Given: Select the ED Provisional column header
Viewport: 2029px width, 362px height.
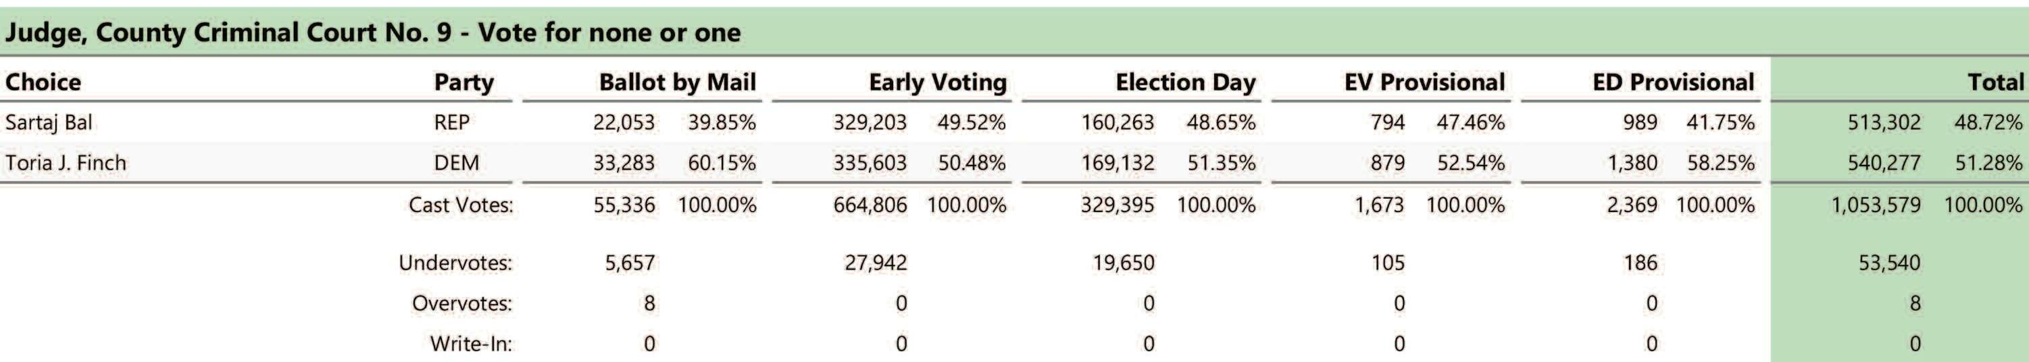Looking at the screenshot, I should point(1673,82).
